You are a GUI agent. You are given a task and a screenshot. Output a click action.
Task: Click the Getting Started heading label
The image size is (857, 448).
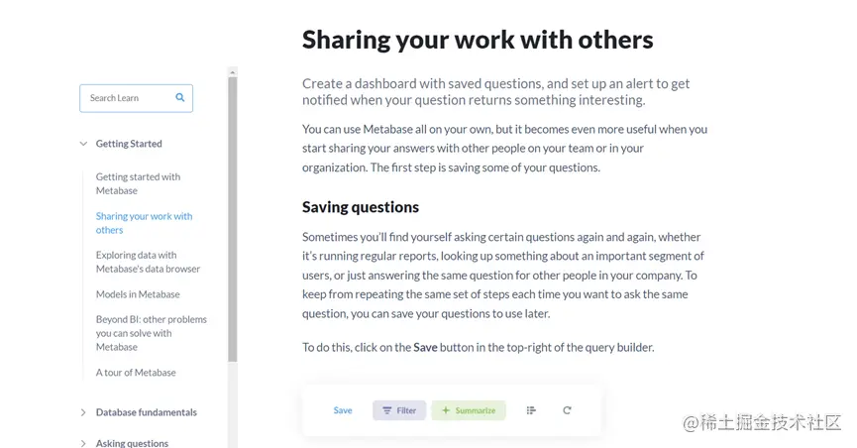tap(129, 144)
